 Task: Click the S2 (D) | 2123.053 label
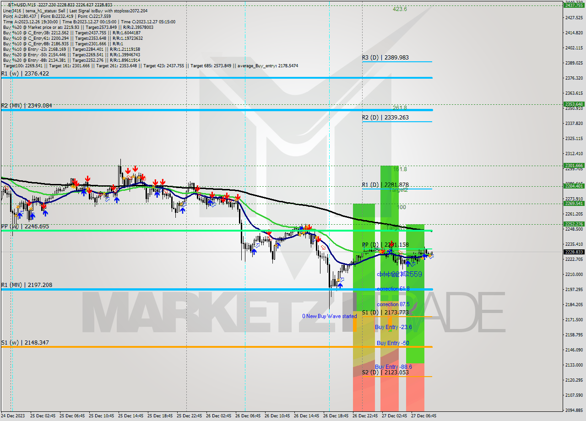pos(385,372)
